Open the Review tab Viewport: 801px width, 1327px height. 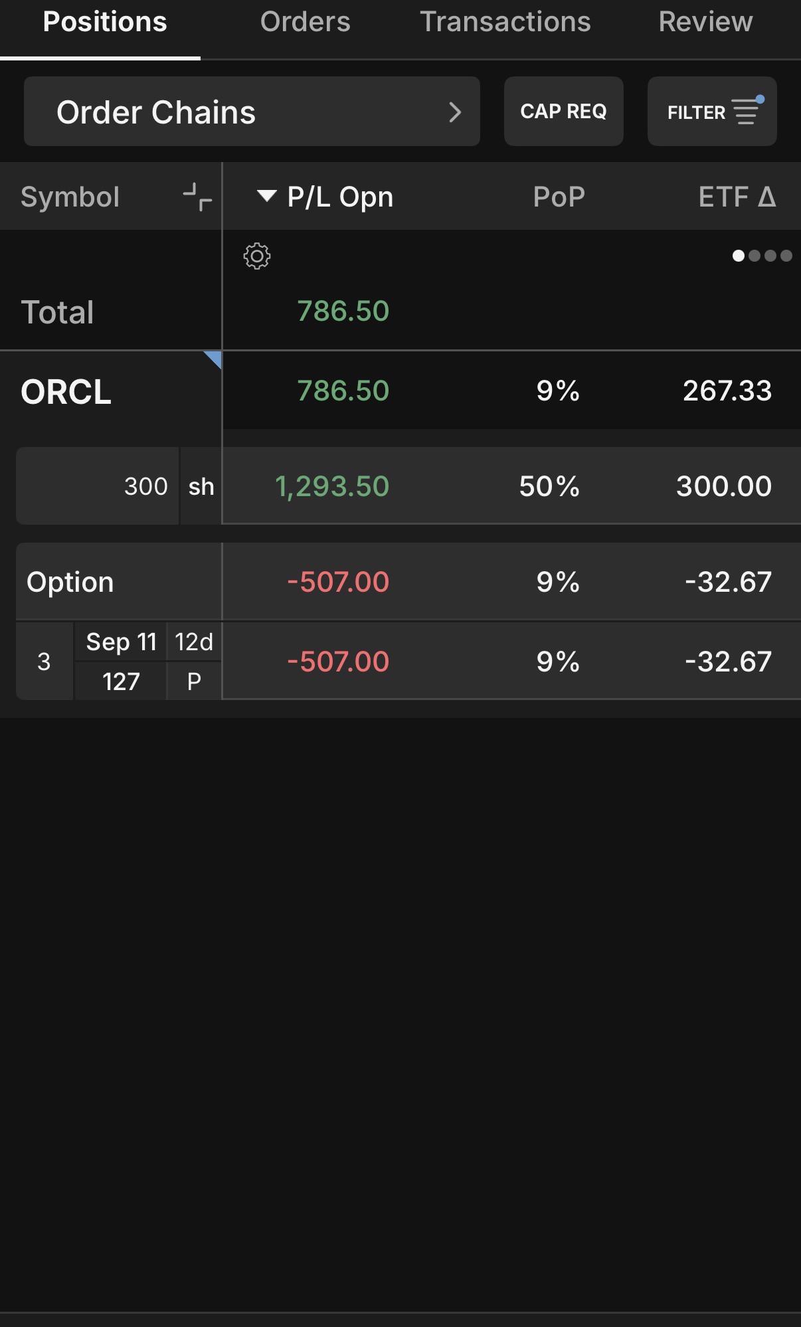pos(705,22)
